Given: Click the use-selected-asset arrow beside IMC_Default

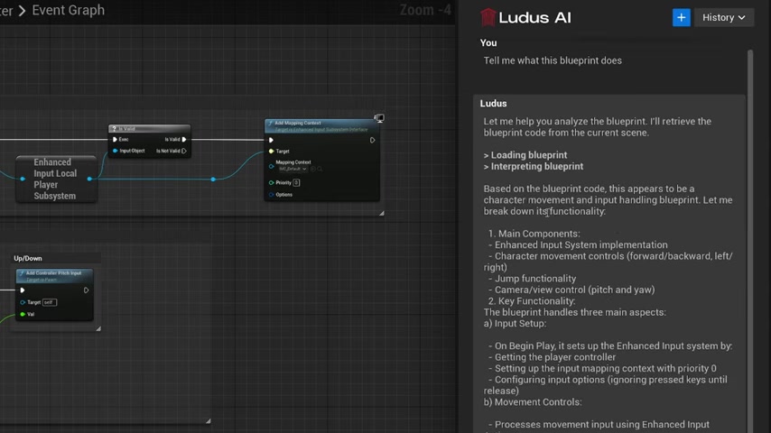Looking at the screenshot, I should click(312, 169).
